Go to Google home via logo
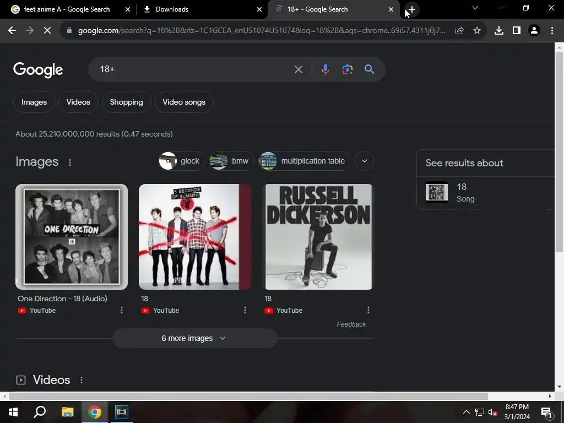Image resolution: width=564 pixels, height=423 pixels. tap(38, 69)
